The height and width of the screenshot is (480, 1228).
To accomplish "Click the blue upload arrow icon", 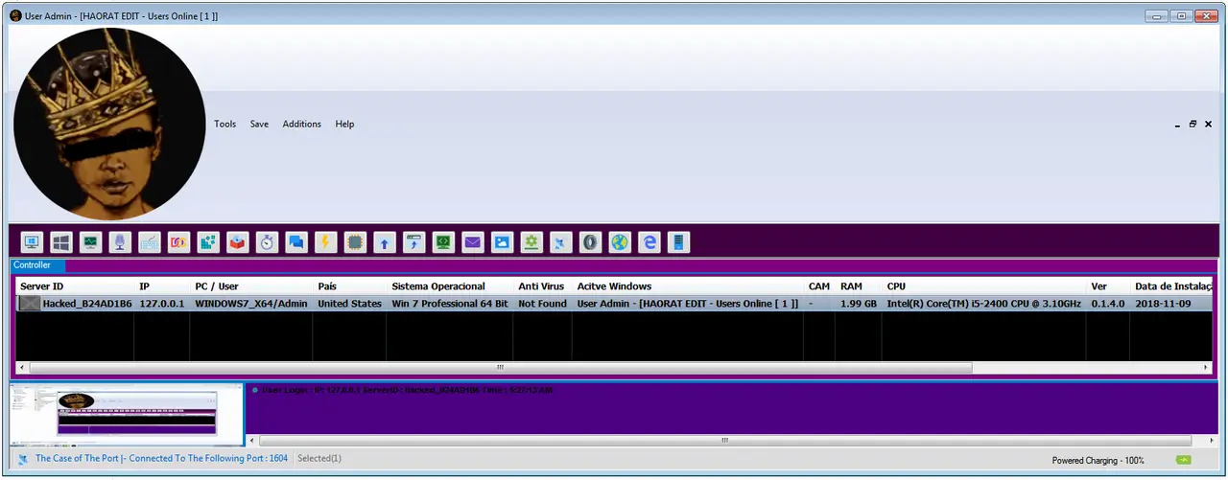I will coord(384,242).
